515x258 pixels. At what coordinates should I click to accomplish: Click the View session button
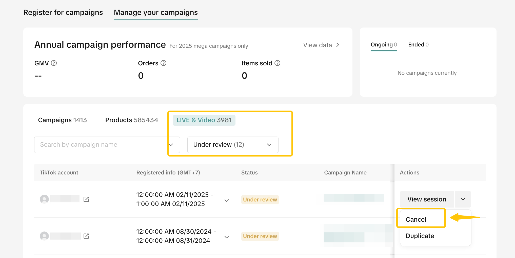click(x=427, y=199)
